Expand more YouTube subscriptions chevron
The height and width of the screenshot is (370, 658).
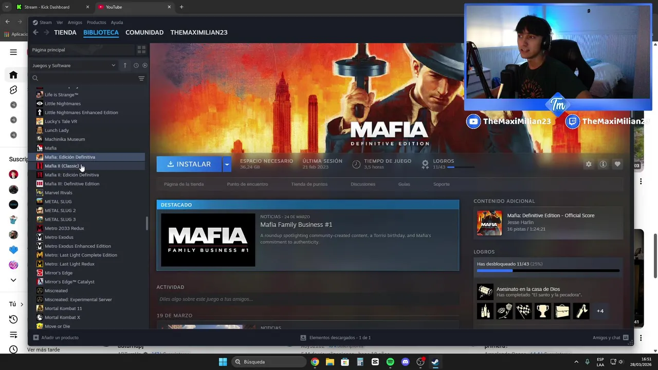pyautogui.click(x=13, y=280)
